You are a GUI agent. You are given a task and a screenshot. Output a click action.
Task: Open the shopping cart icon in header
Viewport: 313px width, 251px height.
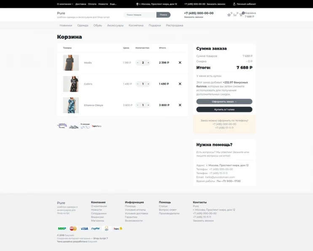[241, 15]
